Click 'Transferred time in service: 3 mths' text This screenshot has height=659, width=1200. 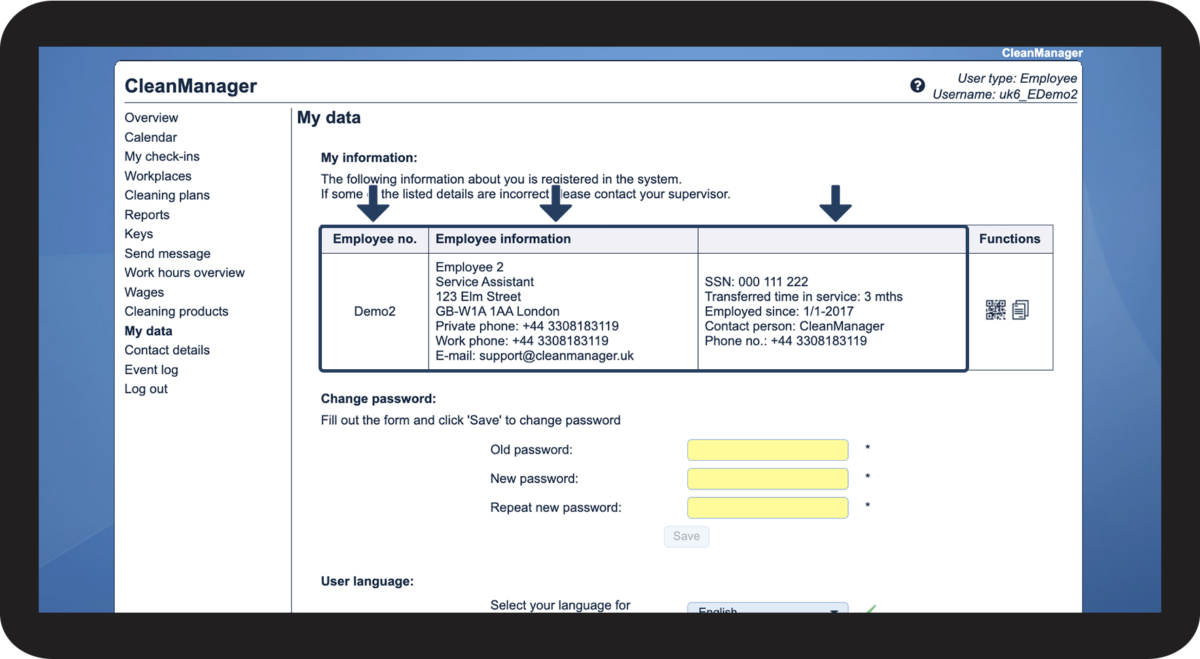[x=804, y=297]
